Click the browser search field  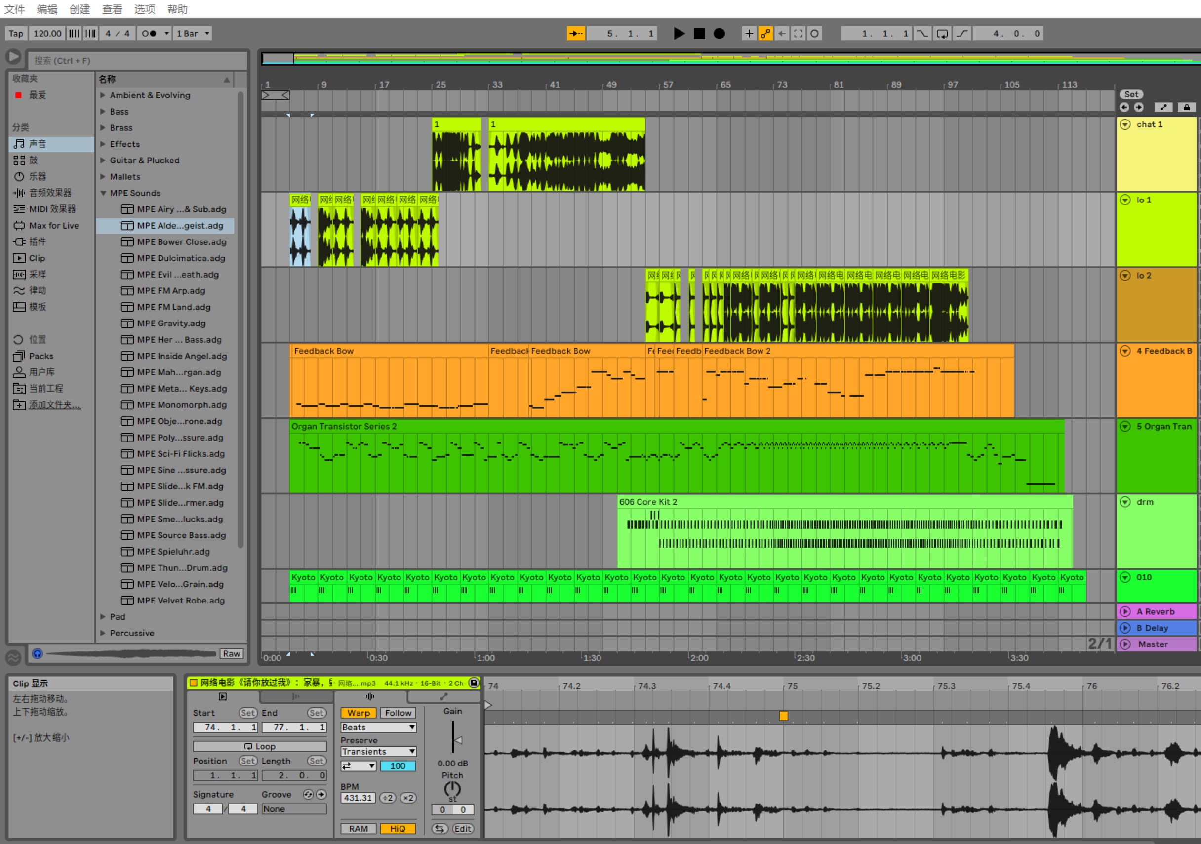[137, 61]
